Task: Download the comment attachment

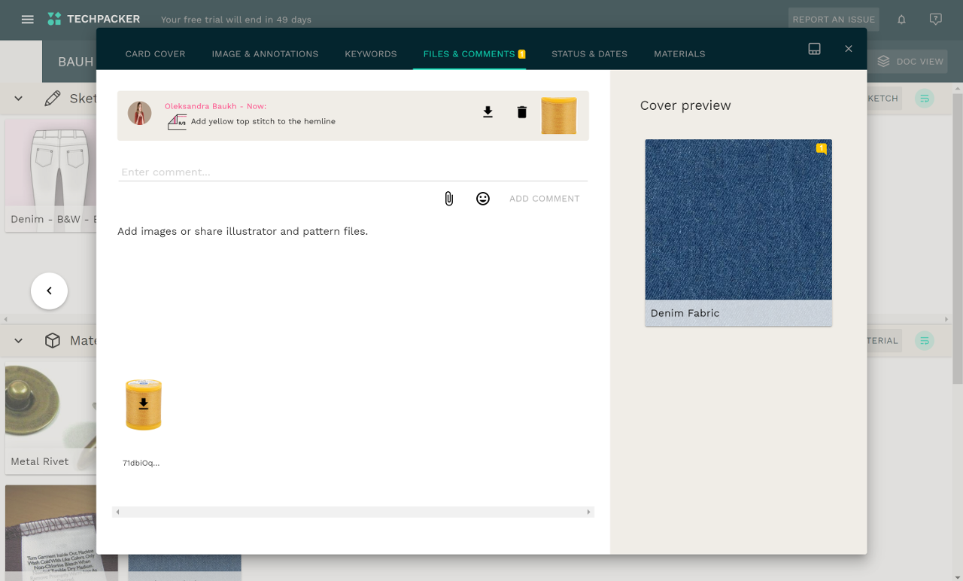Action: (x=488, y=112)
